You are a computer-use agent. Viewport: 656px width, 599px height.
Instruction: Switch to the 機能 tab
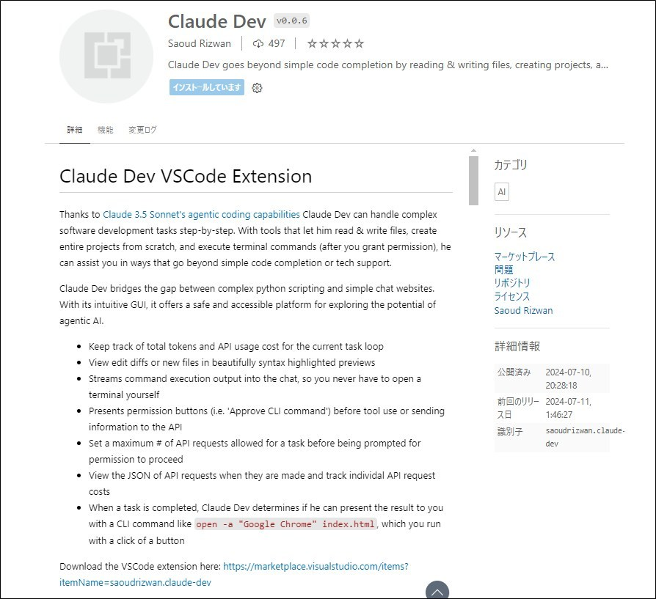106,129
